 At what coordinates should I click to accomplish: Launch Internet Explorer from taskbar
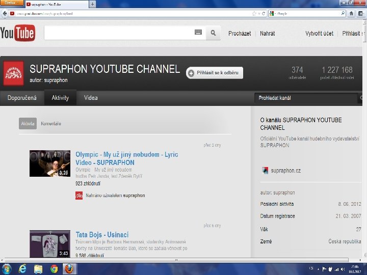(22, 269)
